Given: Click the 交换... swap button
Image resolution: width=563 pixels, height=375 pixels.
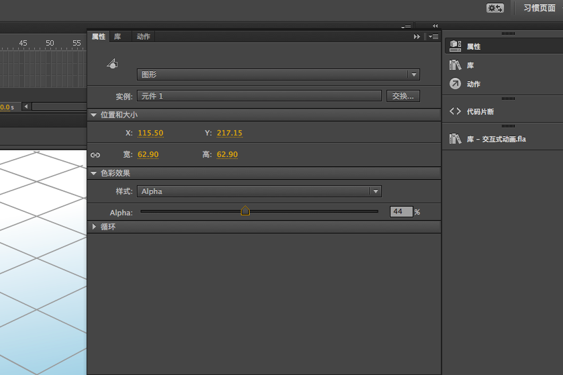Looking at the screenshot, I should coord(403,96).
